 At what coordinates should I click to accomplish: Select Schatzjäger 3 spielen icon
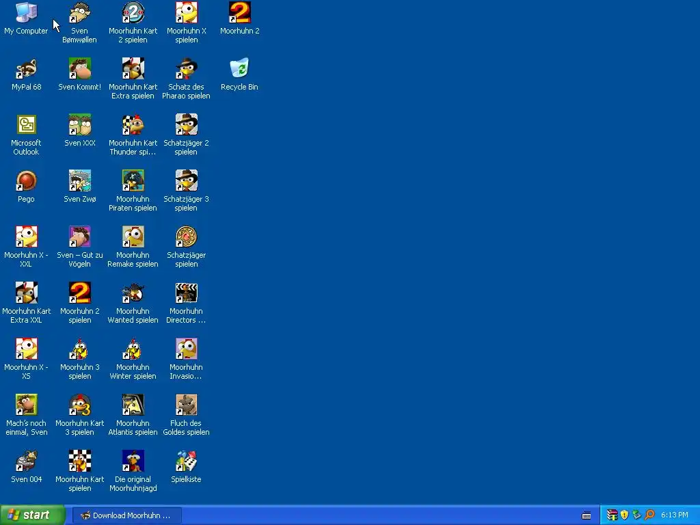[186, 180]
